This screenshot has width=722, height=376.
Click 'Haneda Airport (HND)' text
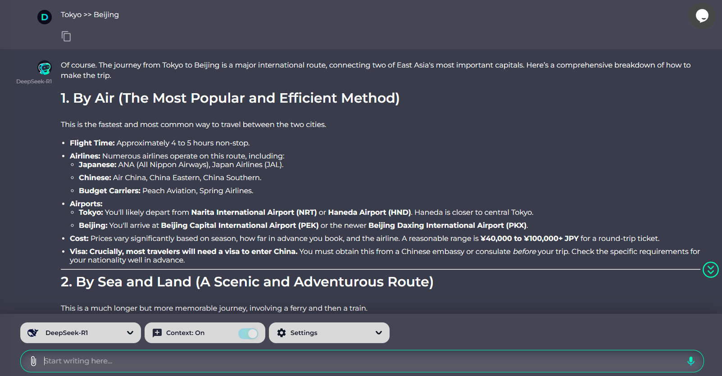(x=369, y=213)
